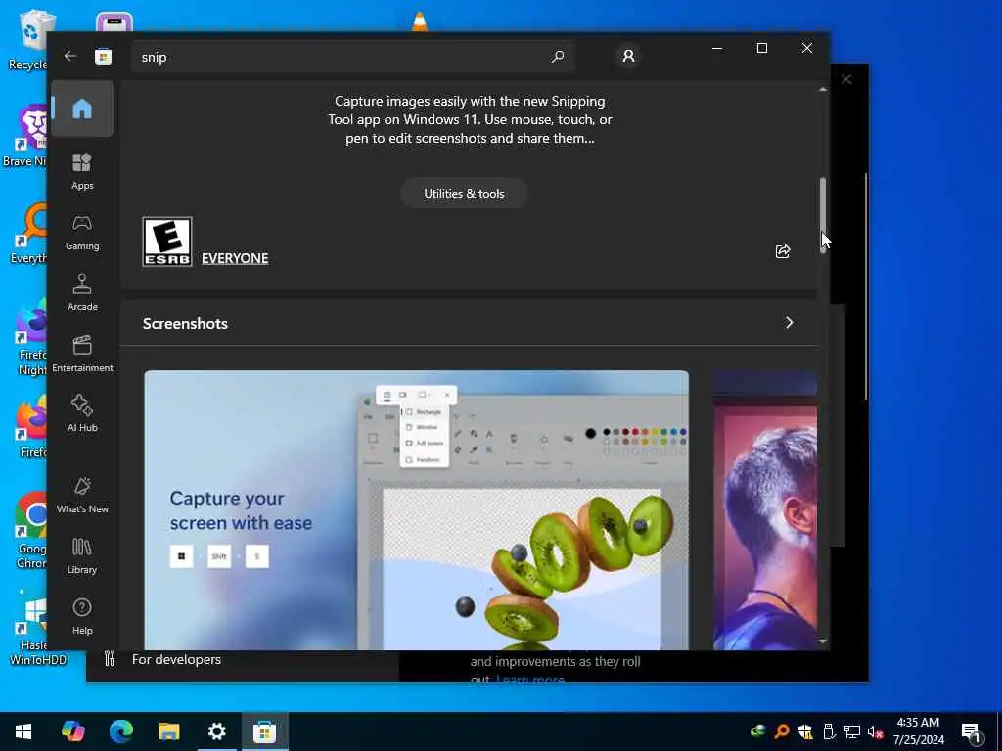The height and width of the screenshot is (751, 1002).
Task: Open the Recycle Bin desktop icon
Action: [x=28, y=38]
